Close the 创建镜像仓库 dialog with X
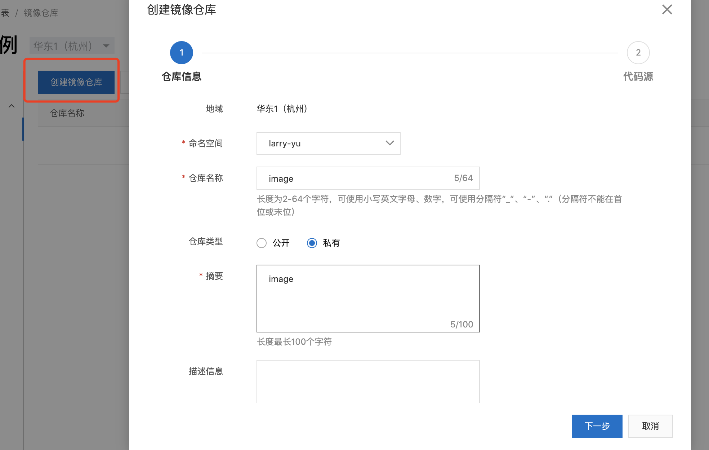 click(x=667, y=10)
